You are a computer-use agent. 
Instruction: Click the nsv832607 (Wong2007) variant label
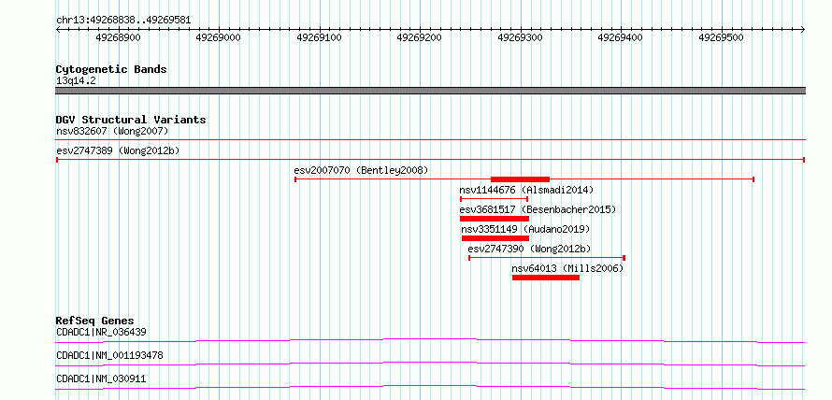pos(112,131)
